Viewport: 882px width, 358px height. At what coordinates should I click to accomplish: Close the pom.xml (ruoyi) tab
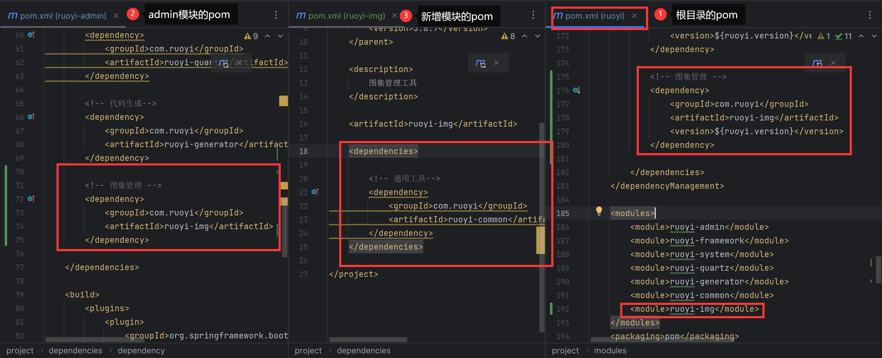pos(634,16)
